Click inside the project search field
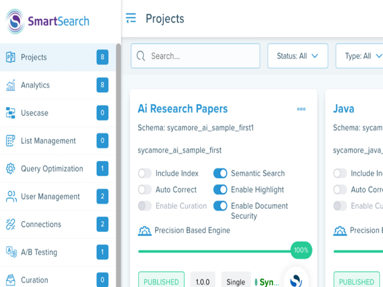Screen dimensions: 383x287 click(x=195, y=56)
